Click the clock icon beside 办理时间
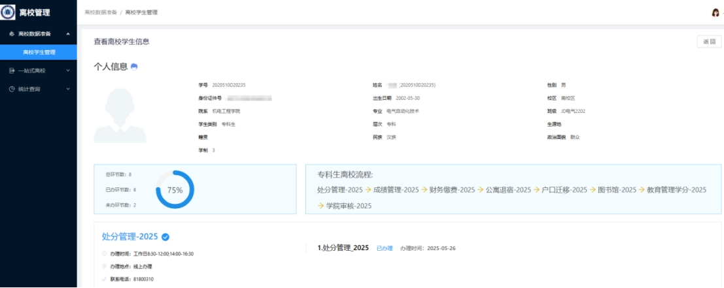Image resolution: width=724 pixels, height=288 pixels. point(104,253)
